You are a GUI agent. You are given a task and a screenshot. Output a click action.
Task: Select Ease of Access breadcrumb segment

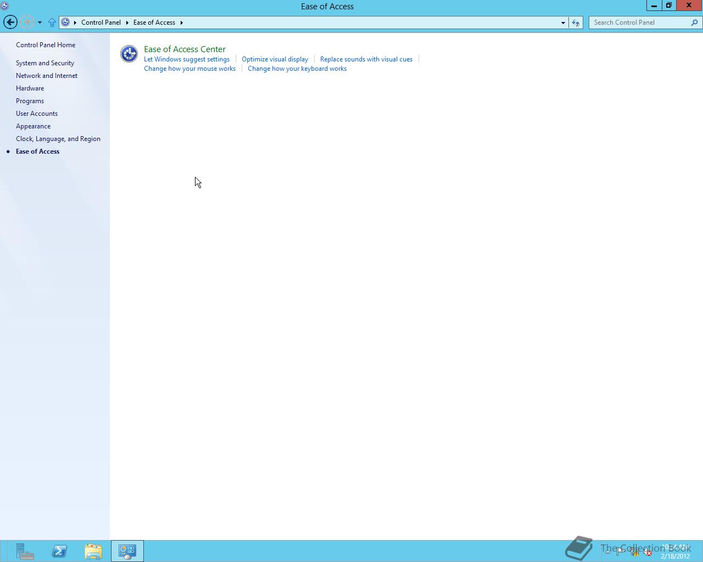[154, 23]
